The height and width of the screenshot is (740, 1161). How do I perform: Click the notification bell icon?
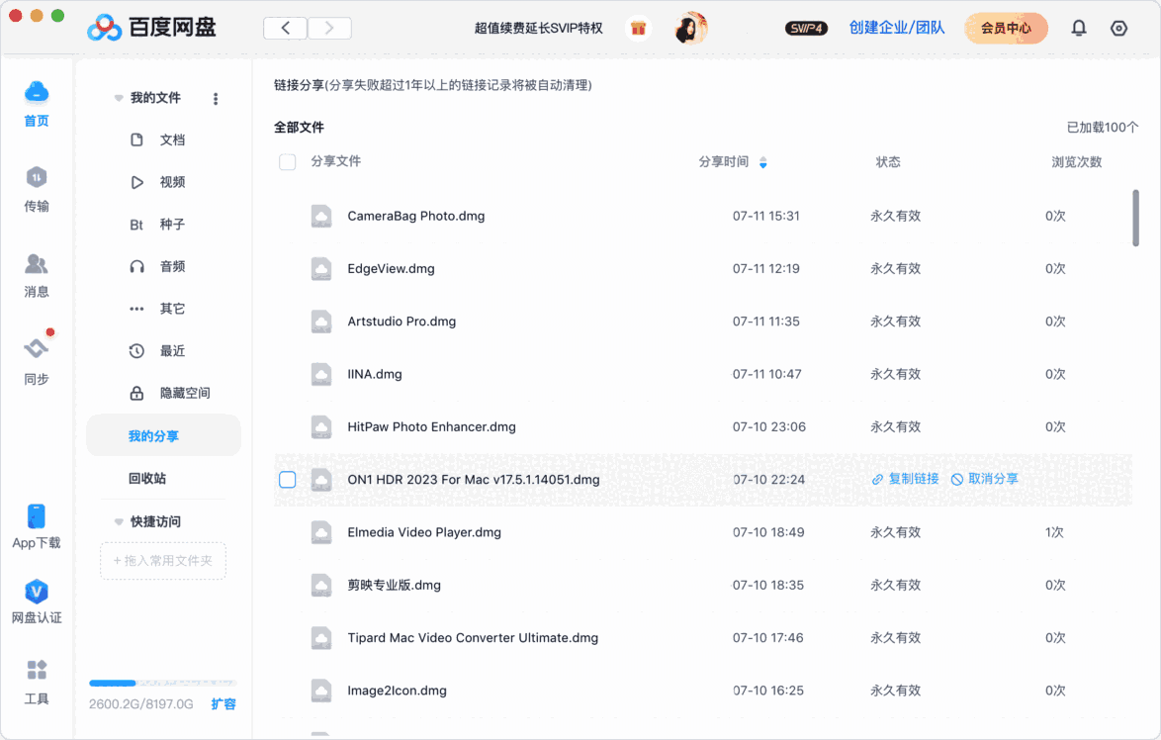1079,28
